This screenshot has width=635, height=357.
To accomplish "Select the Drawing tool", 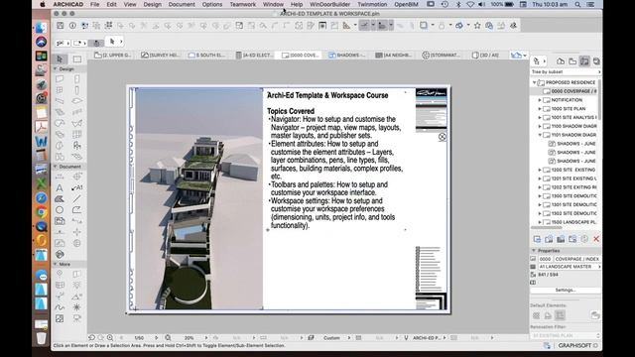I will (60, 221).
